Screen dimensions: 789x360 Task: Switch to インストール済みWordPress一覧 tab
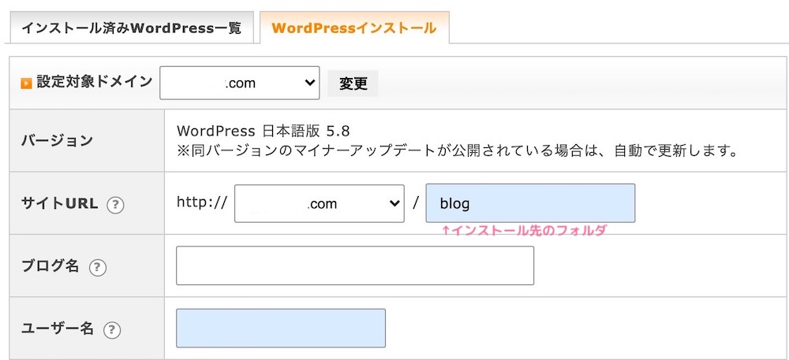131,28
